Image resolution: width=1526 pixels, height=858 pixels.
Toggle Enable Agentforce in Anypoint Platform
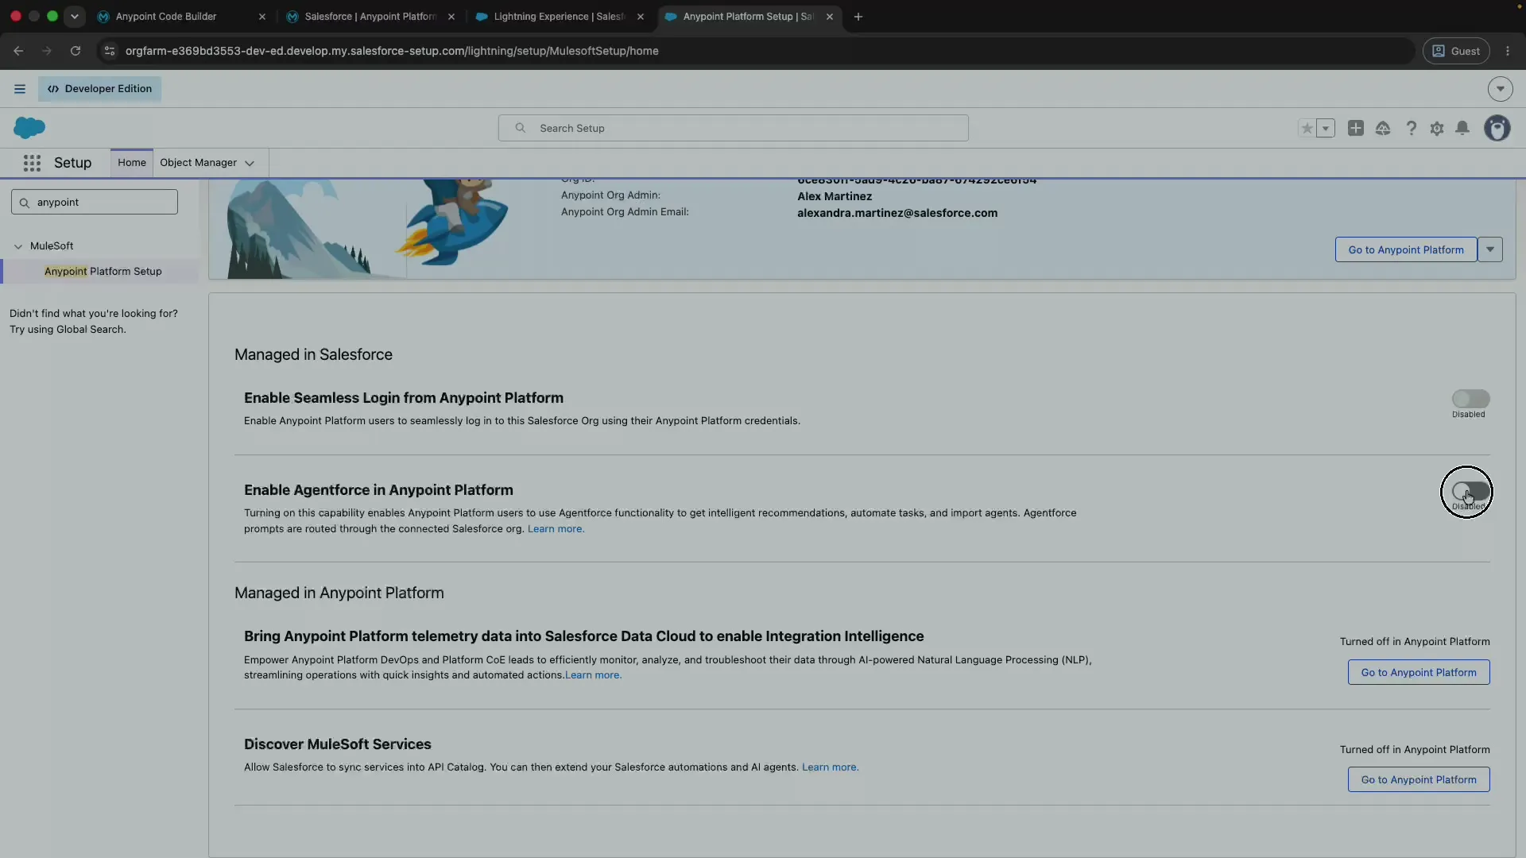1470,491
